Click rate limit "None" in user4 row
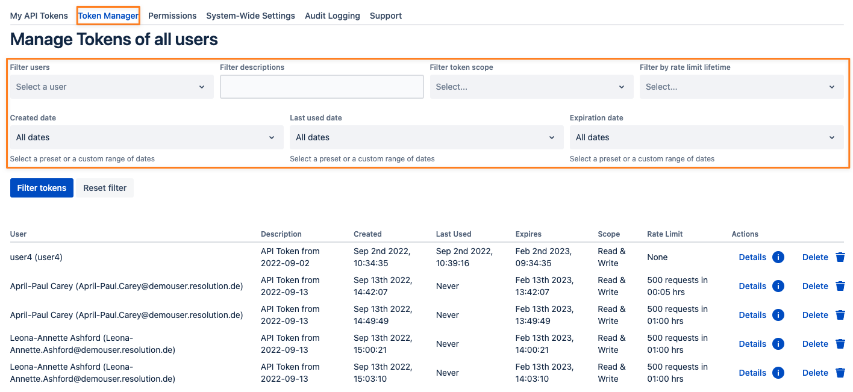The image size is (853, 392). pyautogui.click(x=657, y=257)
